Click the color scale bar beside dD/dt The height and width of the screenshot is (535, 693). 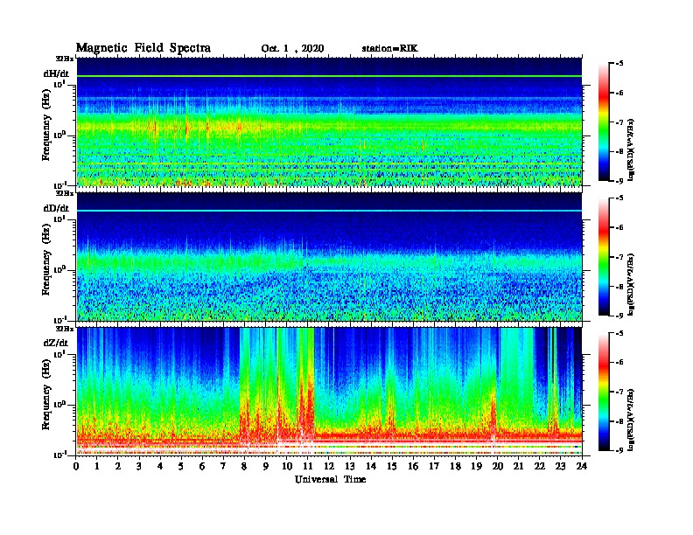604,257
